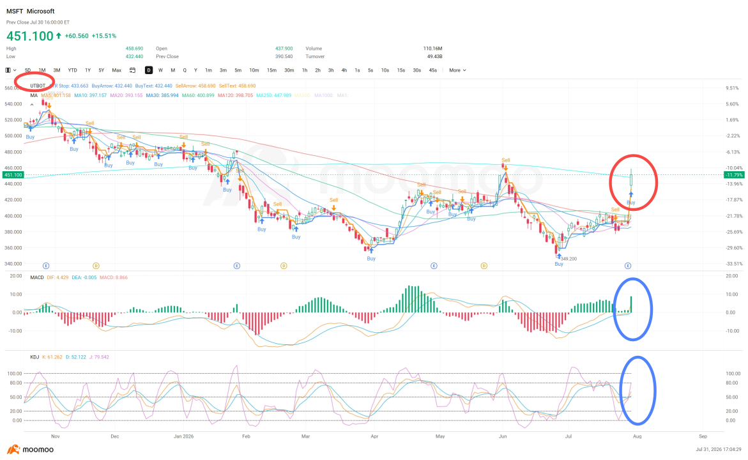This screenshot has height=460, width=748.
Task: Open the earnings marker in late January
Action: tap(236, 266)
